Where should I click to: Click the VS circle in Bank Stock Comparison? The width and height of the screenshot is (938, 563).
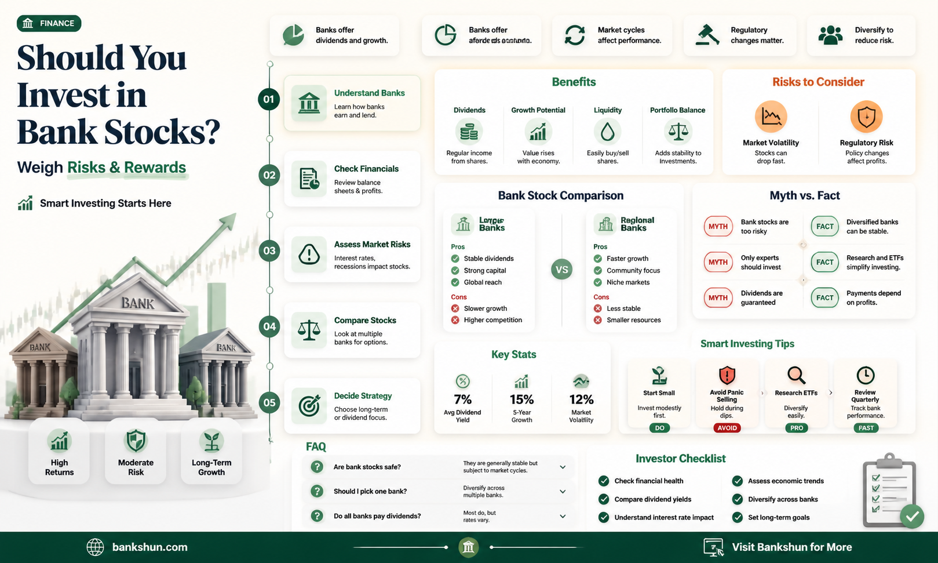tap(561, 270)
